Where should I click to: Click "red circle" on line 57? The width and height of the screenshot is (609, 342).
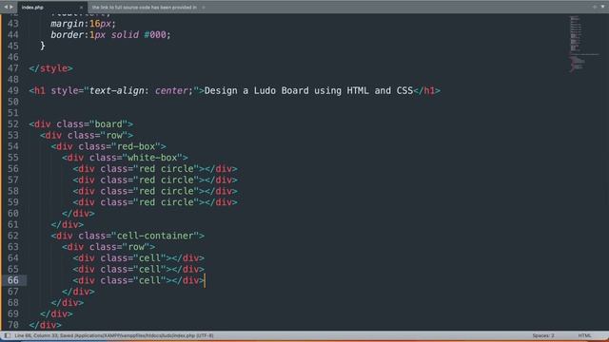(x=167, y=180)
